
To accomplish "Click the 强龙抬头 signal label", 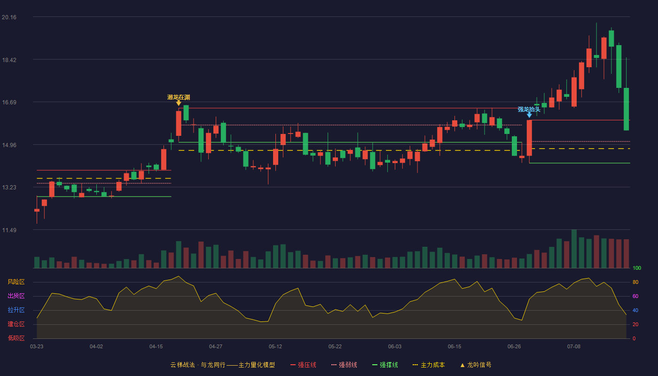I will 529,110.
